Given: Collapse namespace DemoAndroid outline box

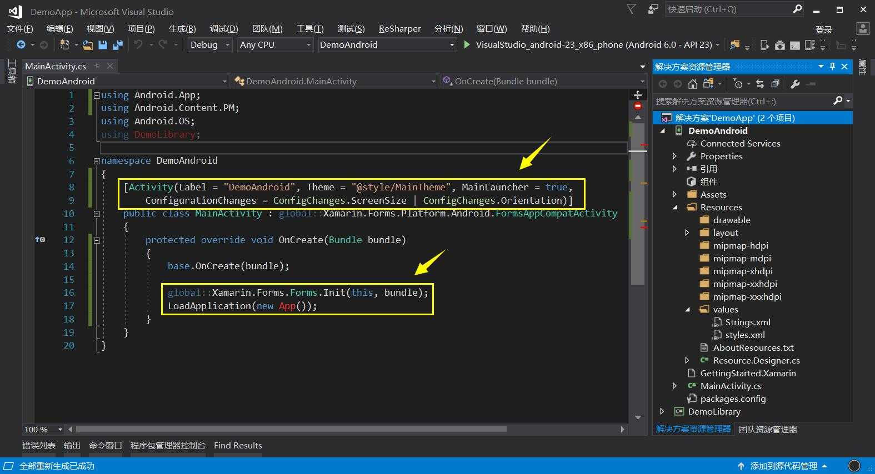Looking at the screenshot, I should click(x=97, y=161).
